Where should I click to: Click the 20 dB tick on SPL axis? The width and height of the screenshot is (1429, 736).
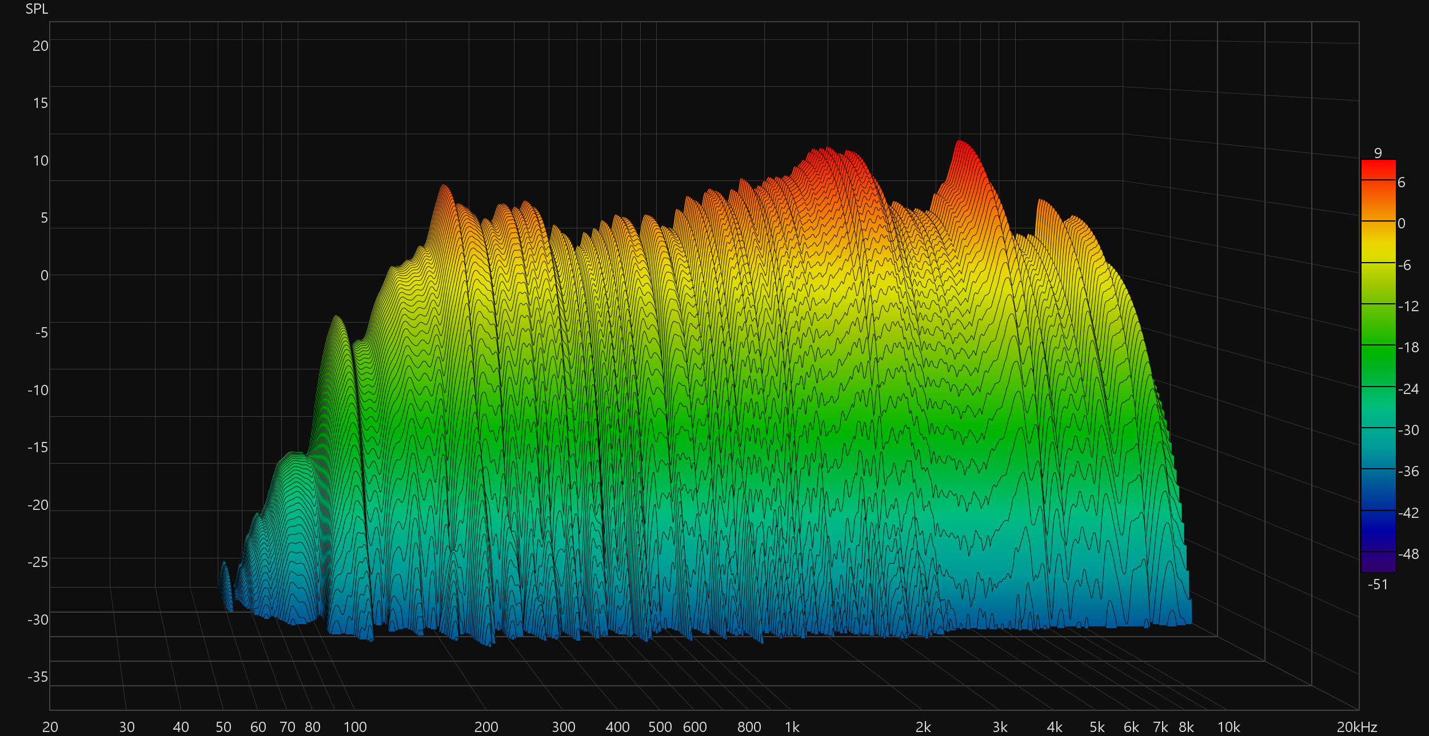pyautogui.click(x=40, y=46)
